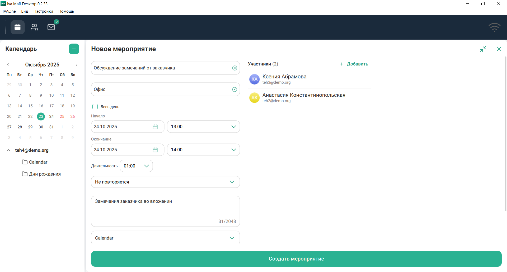Collapse the new event panel
The width and height of the screenshot is (507, 272).
coord(483,49)
